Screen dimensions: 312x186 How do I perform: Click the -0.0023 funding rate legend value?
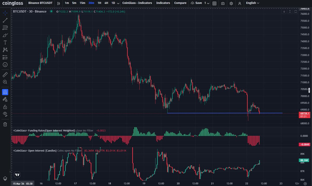pyautogui.click(x=101, y=130)
